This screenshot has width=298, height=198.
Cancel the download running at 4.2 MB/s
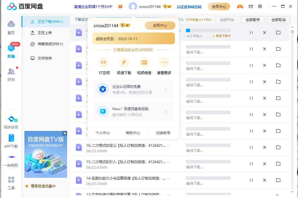click(264, 33)
